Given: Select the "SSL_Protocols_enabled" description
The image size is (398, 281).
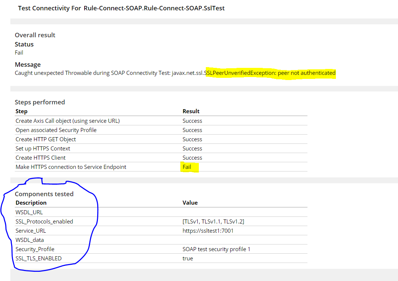Looking at the screenshot, I should [x=44, y=222].
